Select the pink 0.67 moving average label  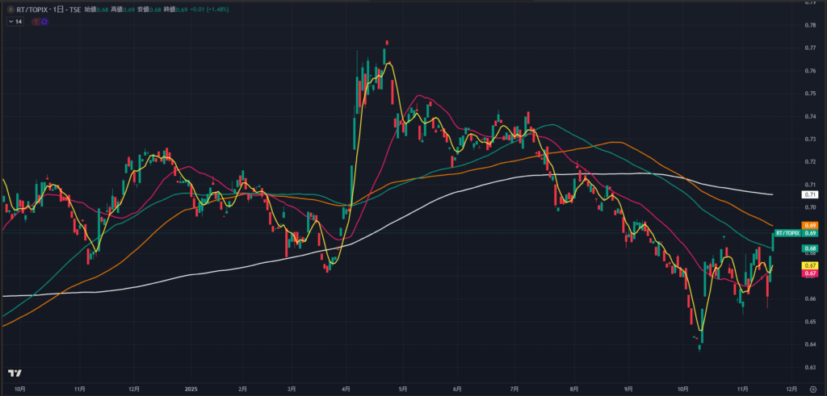[811, 274]
